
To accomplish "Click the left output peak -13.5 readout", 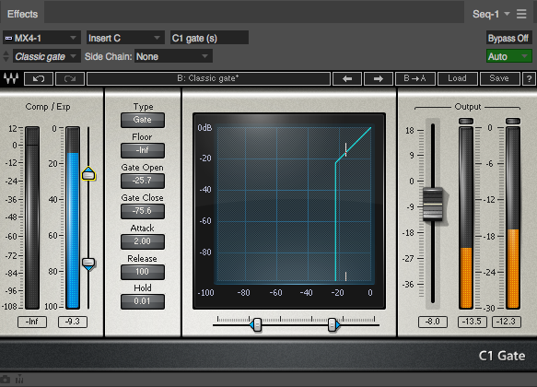I will coord(473,322).
